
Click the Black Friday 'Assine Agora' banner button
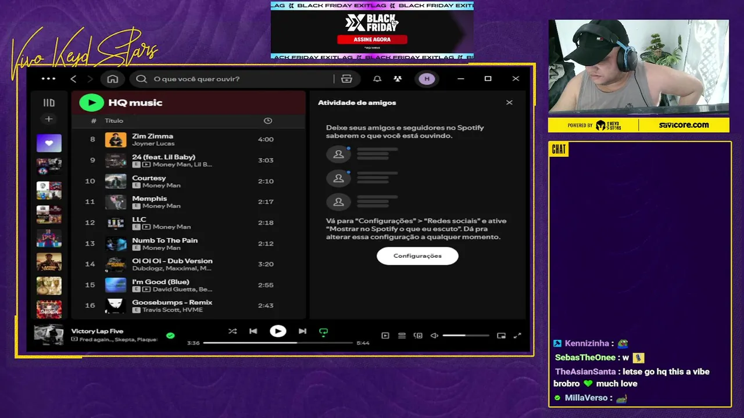point(372,39)
